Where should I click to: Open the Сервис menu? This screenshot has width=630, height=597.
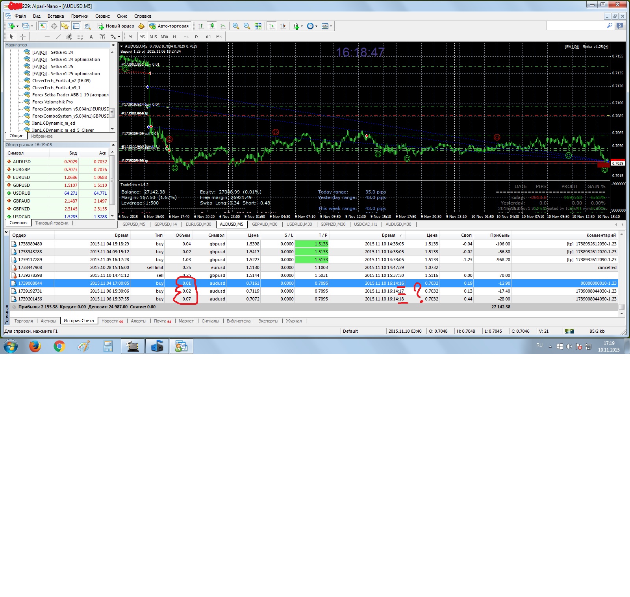(x=102, y=16)
